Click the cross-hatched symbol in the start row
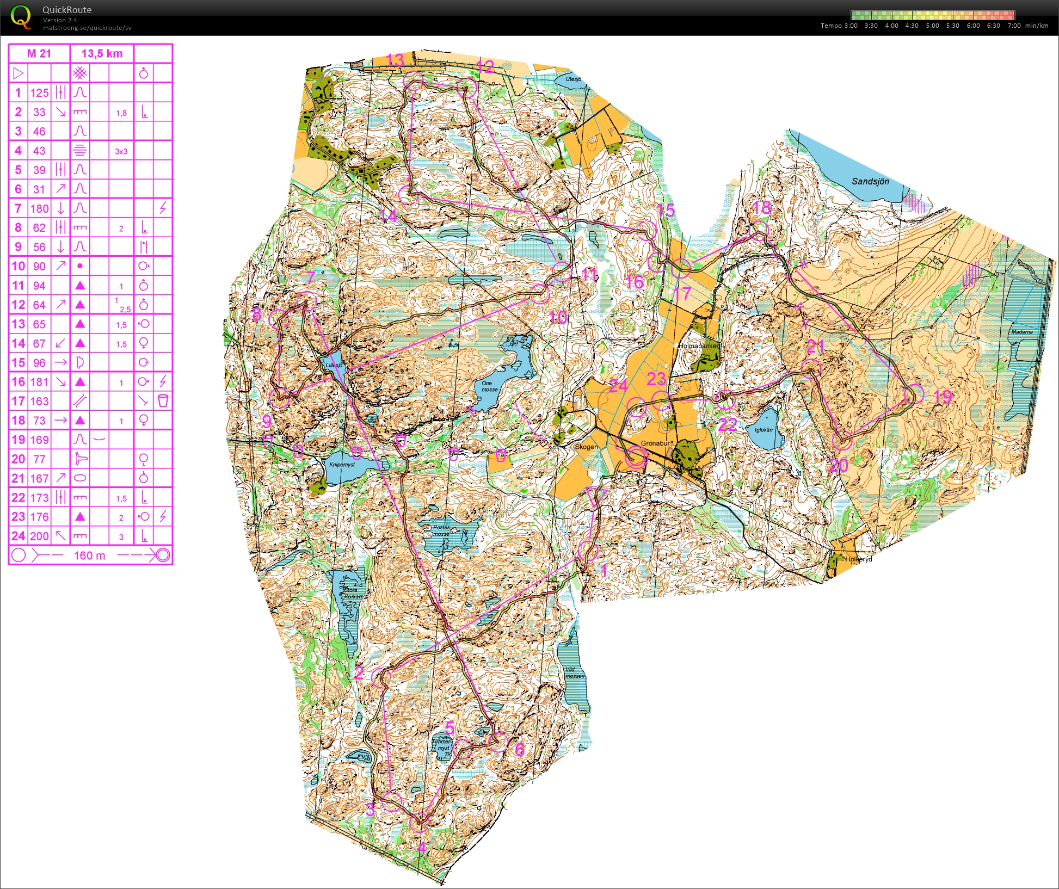The height and width of the screenshot is (889, 1059). tap(80, 73)
